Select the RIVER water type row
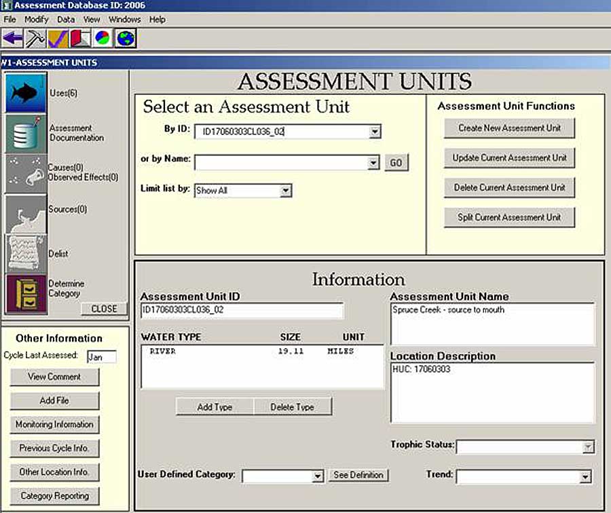 [x=262, y=351]
